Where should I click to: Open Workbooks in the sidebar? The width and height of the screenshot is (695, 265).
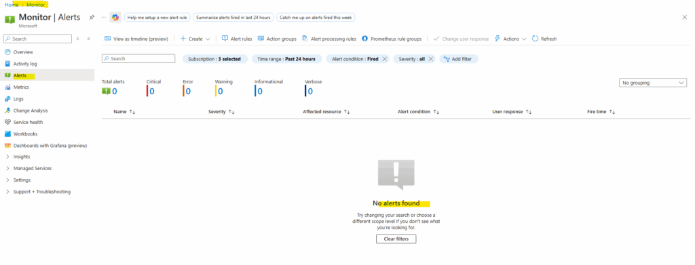pos(25,134)
